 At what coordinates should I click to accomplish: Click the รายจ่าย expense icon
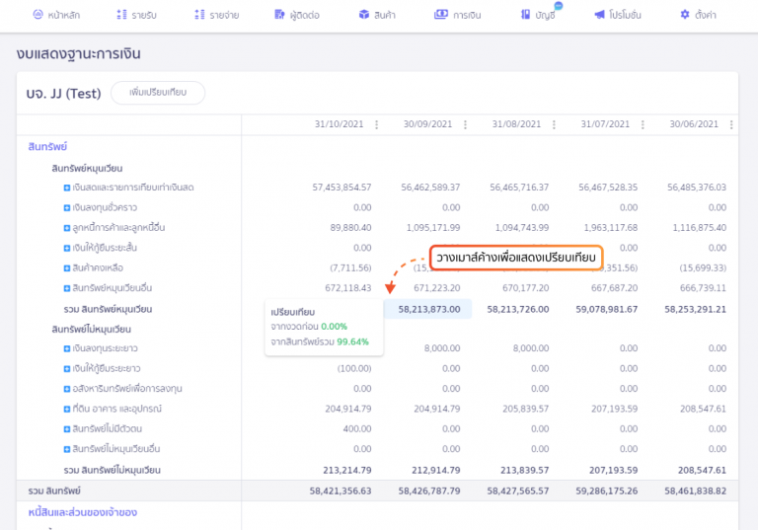[199, 15]
